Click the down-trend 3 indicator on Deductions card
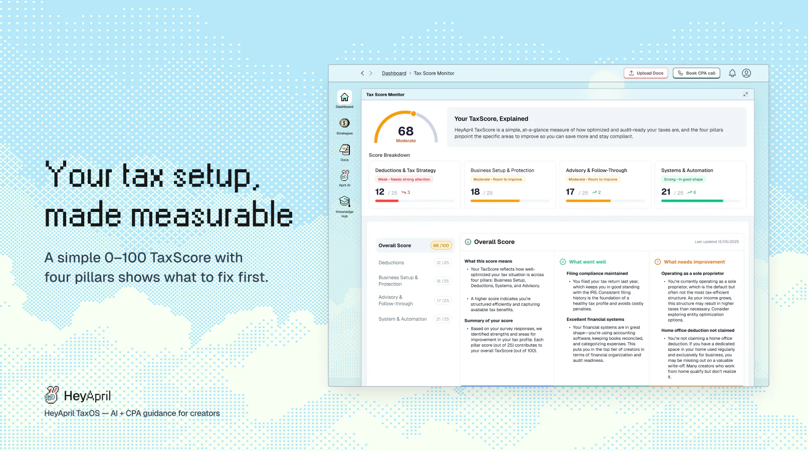808x451 pixels. 406,192
